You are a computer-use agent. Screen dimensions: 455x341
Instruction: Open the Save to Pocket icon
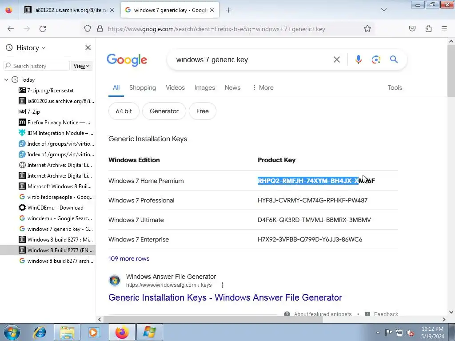(412, 28)
